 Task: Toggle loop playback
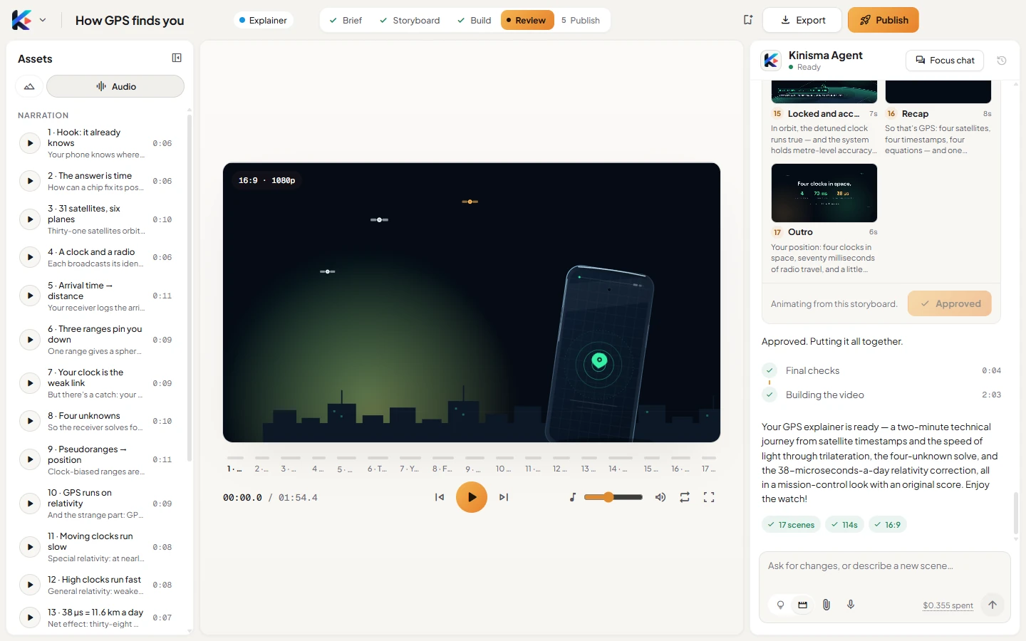point(685,497)
